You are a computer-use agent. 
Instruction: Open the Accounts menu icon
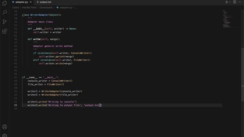(5, 127)
